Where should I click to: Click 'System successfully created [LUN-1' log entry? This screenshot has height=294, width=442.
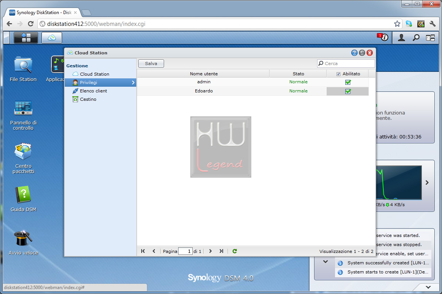(x=383, y=263)
